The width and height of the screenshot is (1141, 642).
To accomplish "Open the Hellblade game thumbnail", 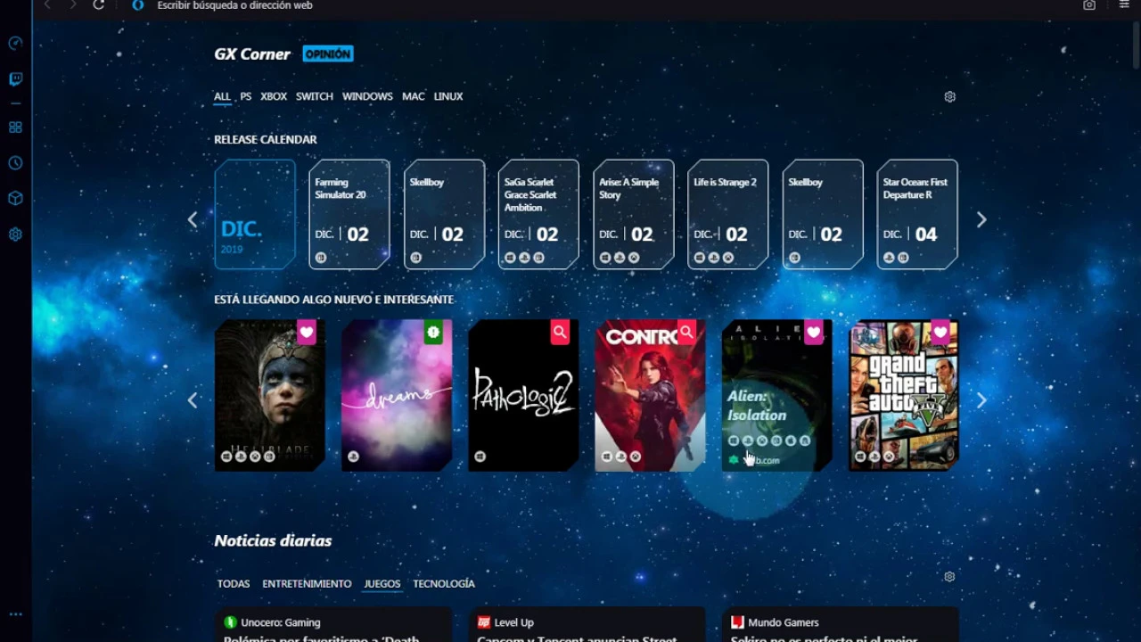I will (270, 395).
